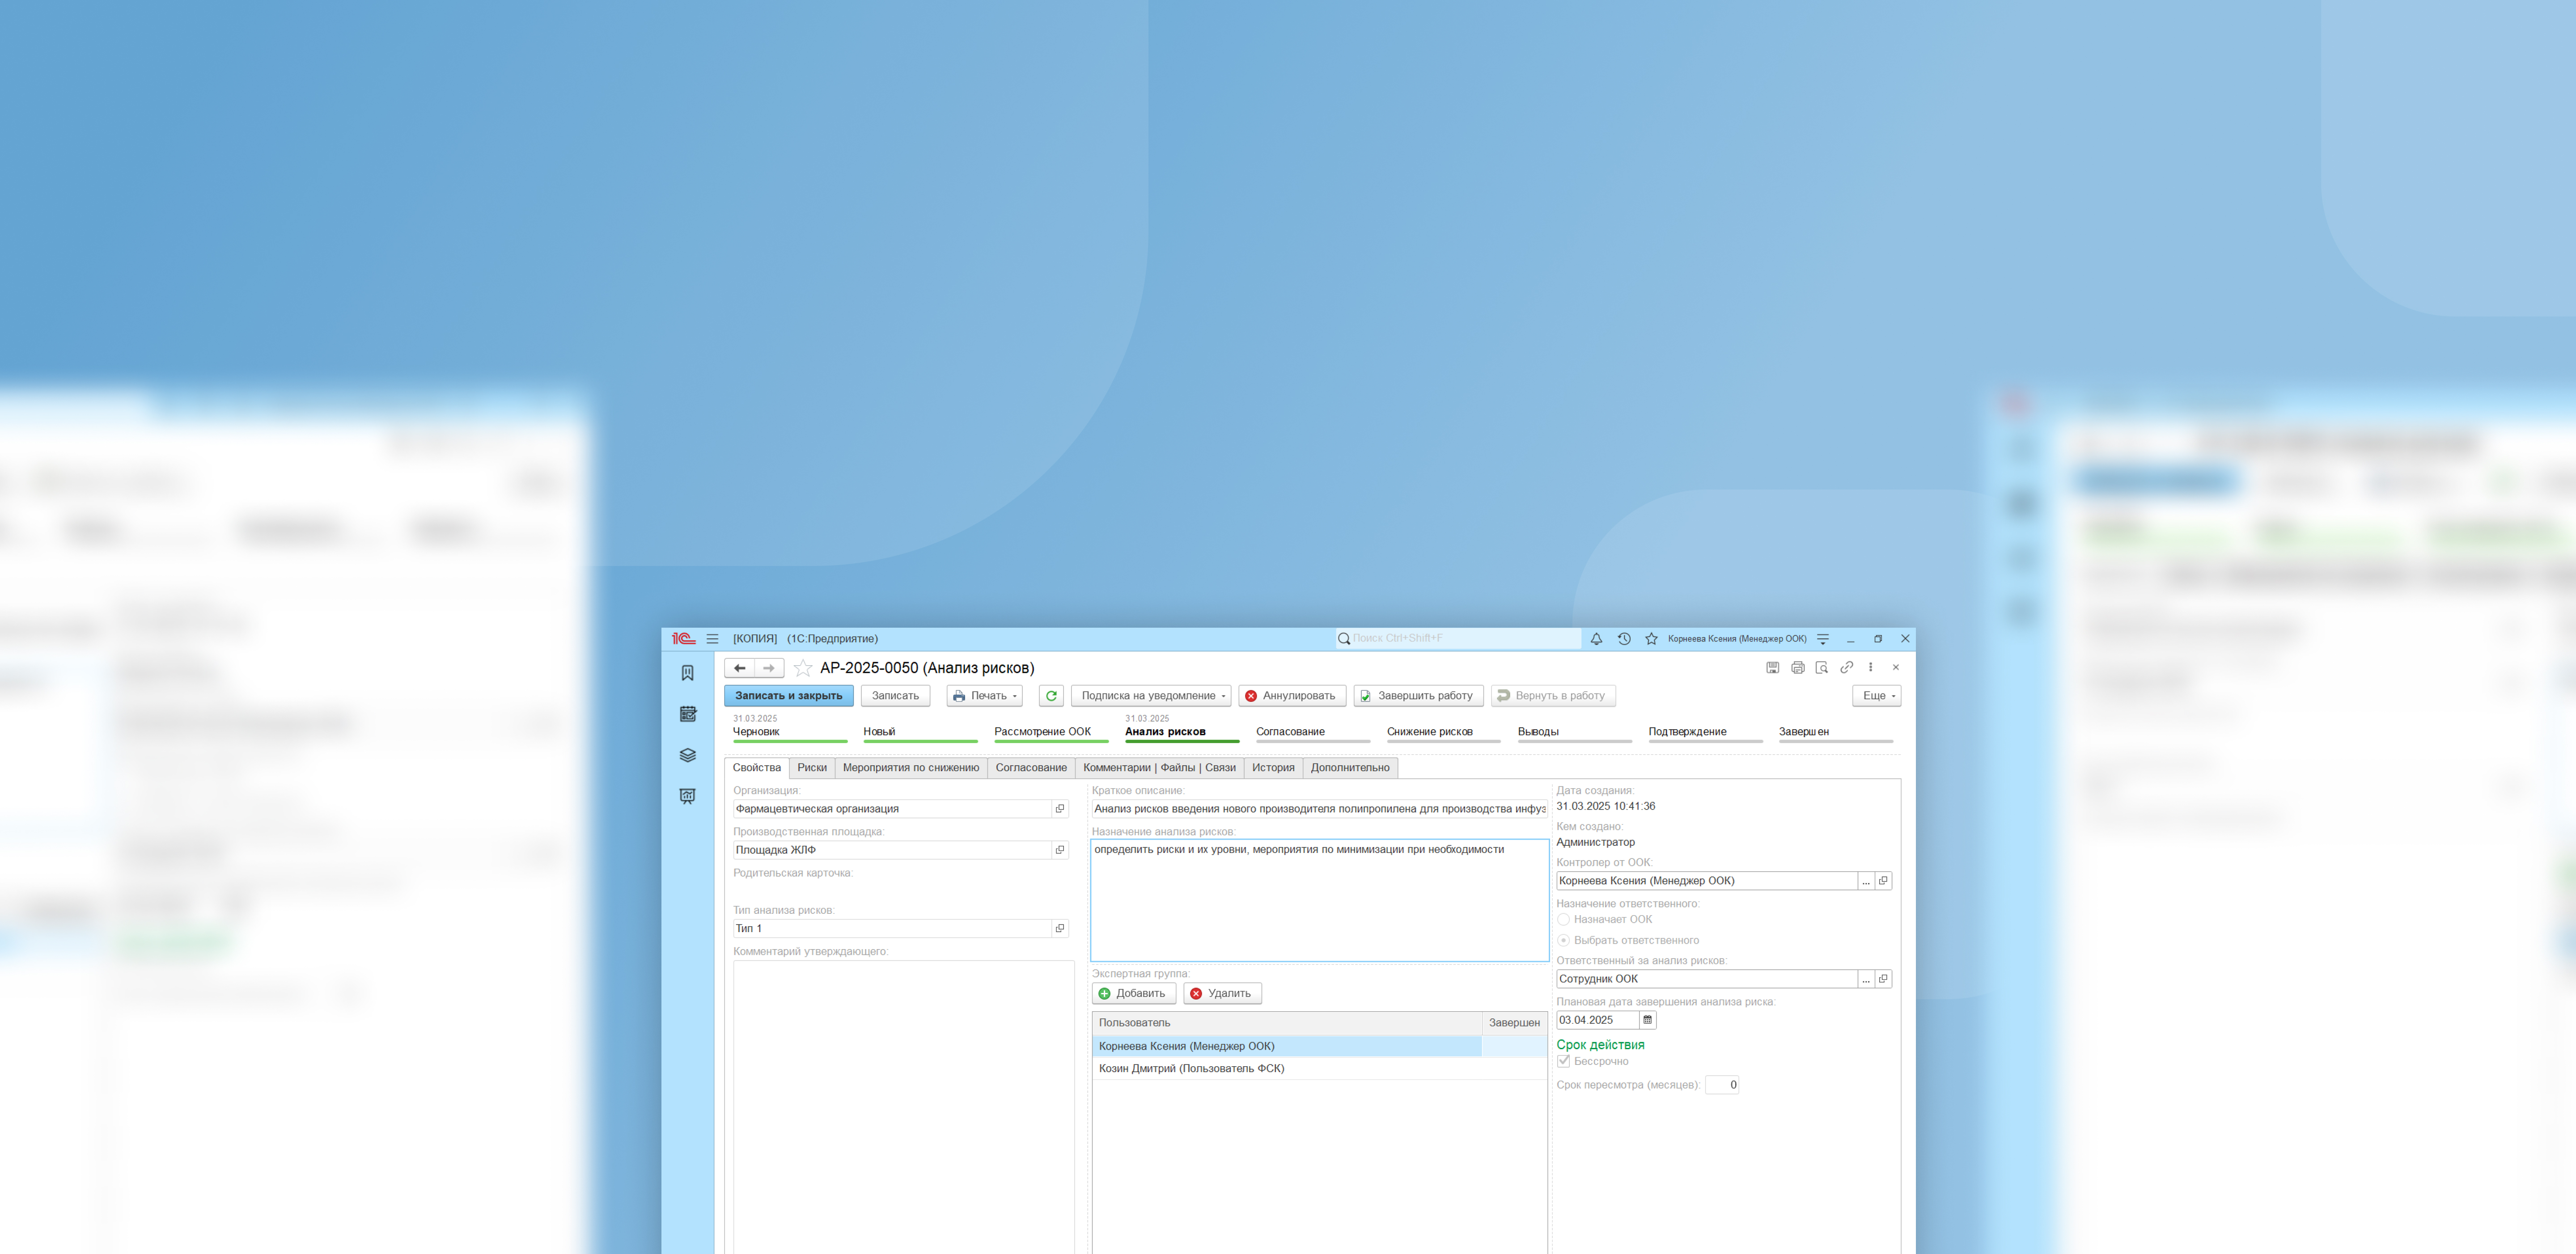Open the История tab
2576x1254 pixels.
click(1273, 768)
